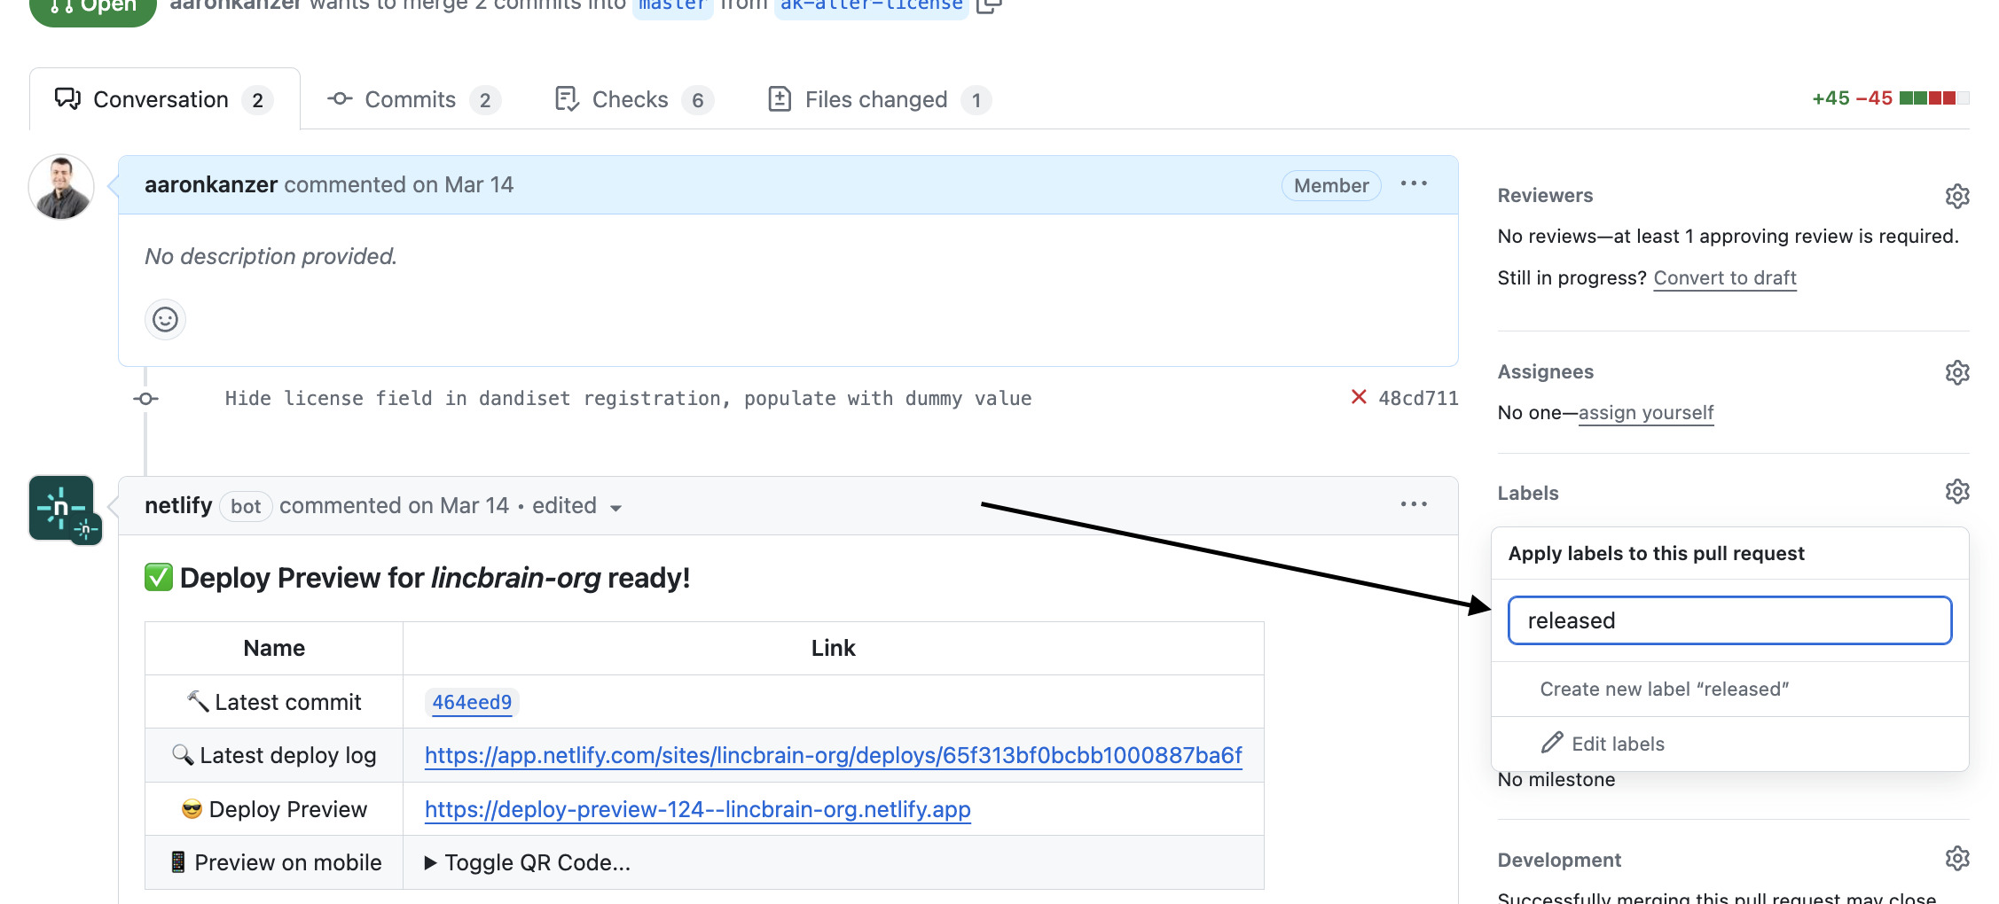Click the netlify bot avatar
Viewport: 1999px width, 904px height.
(x=64, y=508)
